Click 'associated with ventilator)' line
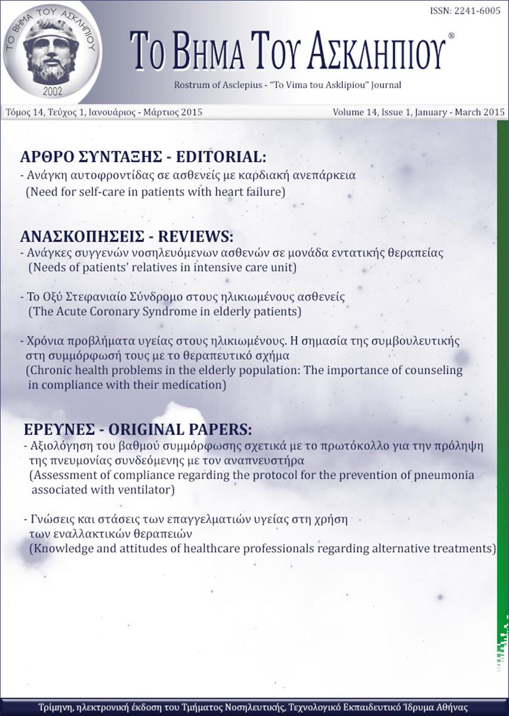 tap(103, 490)
